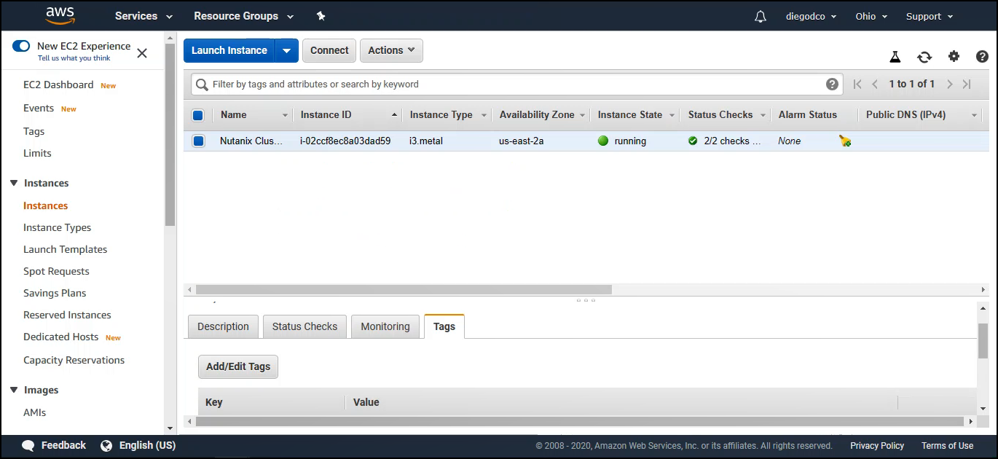Open the Monitoring tab

click(x=385, y=326)
